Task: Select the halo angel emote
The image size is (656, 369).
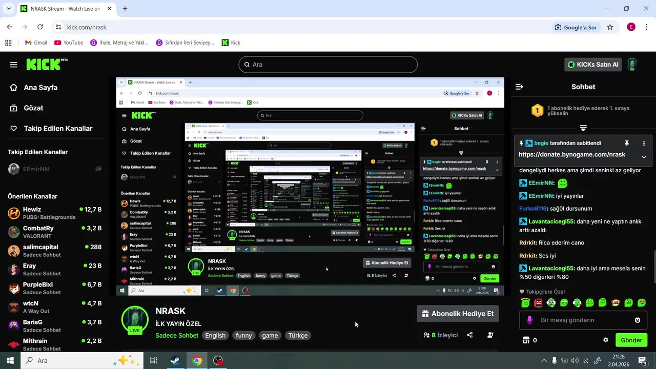Action: 525,303
